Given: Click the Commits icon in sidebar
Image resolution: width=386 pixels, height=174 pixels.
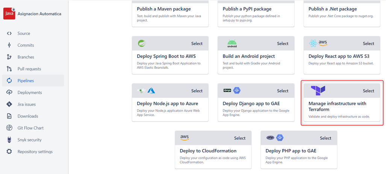Looking at the screenshot, I should tap(9, 45).
